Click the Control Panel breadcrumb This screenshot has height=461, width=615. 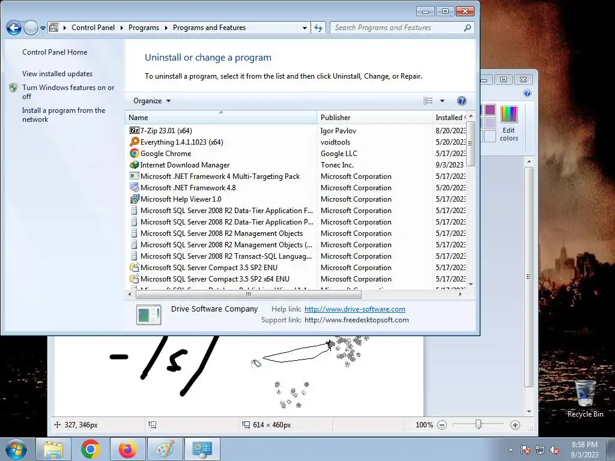coord(93,28)
